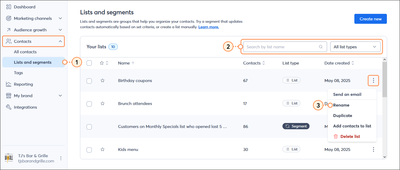Favorite the Birthday coupons list star
The image size is (400, 170).
103,80
